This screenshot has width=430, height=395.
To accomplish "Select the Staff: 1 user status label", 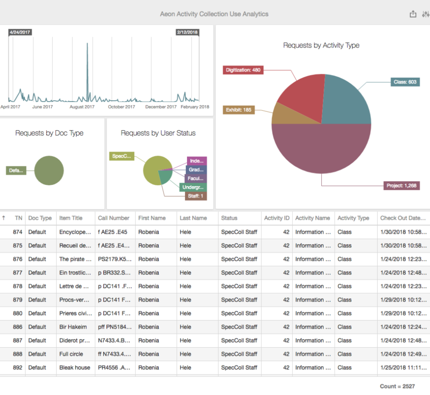I will [x=195, y=196].
